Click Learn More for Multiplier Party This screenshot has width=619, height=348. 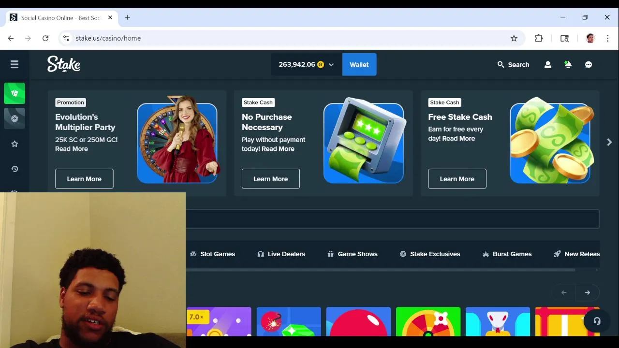[x=84, y=179]
